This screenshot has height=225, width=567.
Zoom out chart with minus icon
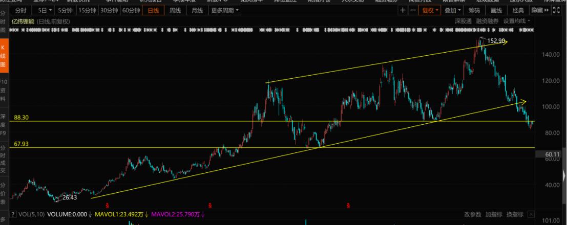click(413, 10)
